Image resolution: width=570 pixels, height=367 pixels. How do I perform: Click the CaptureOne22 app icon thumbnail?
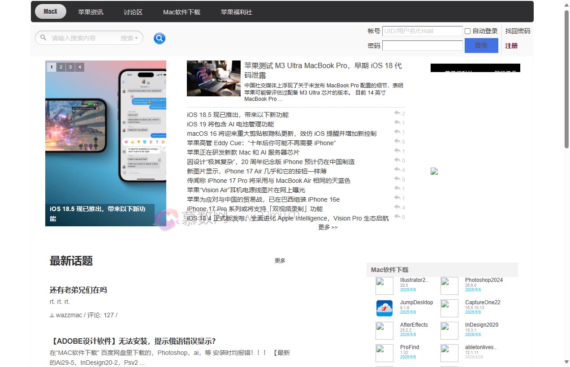(449, 308)
